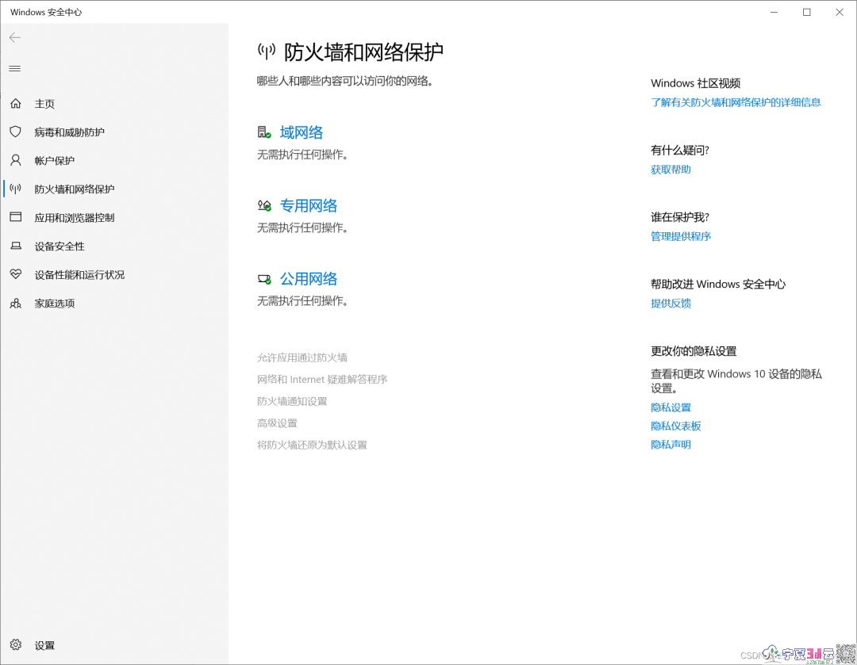
Task: Click the 谁在保护我? heading
Action: click(x=679, y=217)
